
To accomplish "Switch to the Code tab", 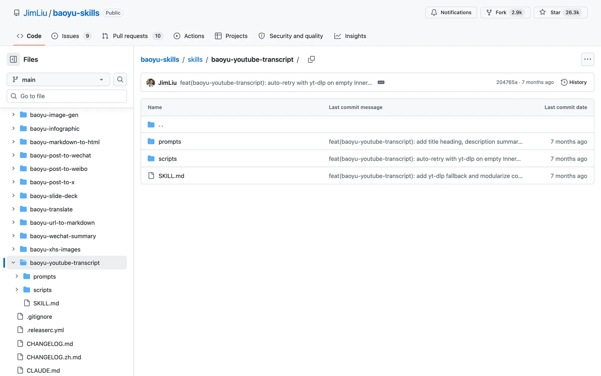I will click(x=29, y=36).
